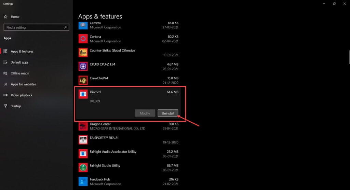The image size is (350, 190).
Task: Click the search magnifier icon
Action: click(66, 27)
